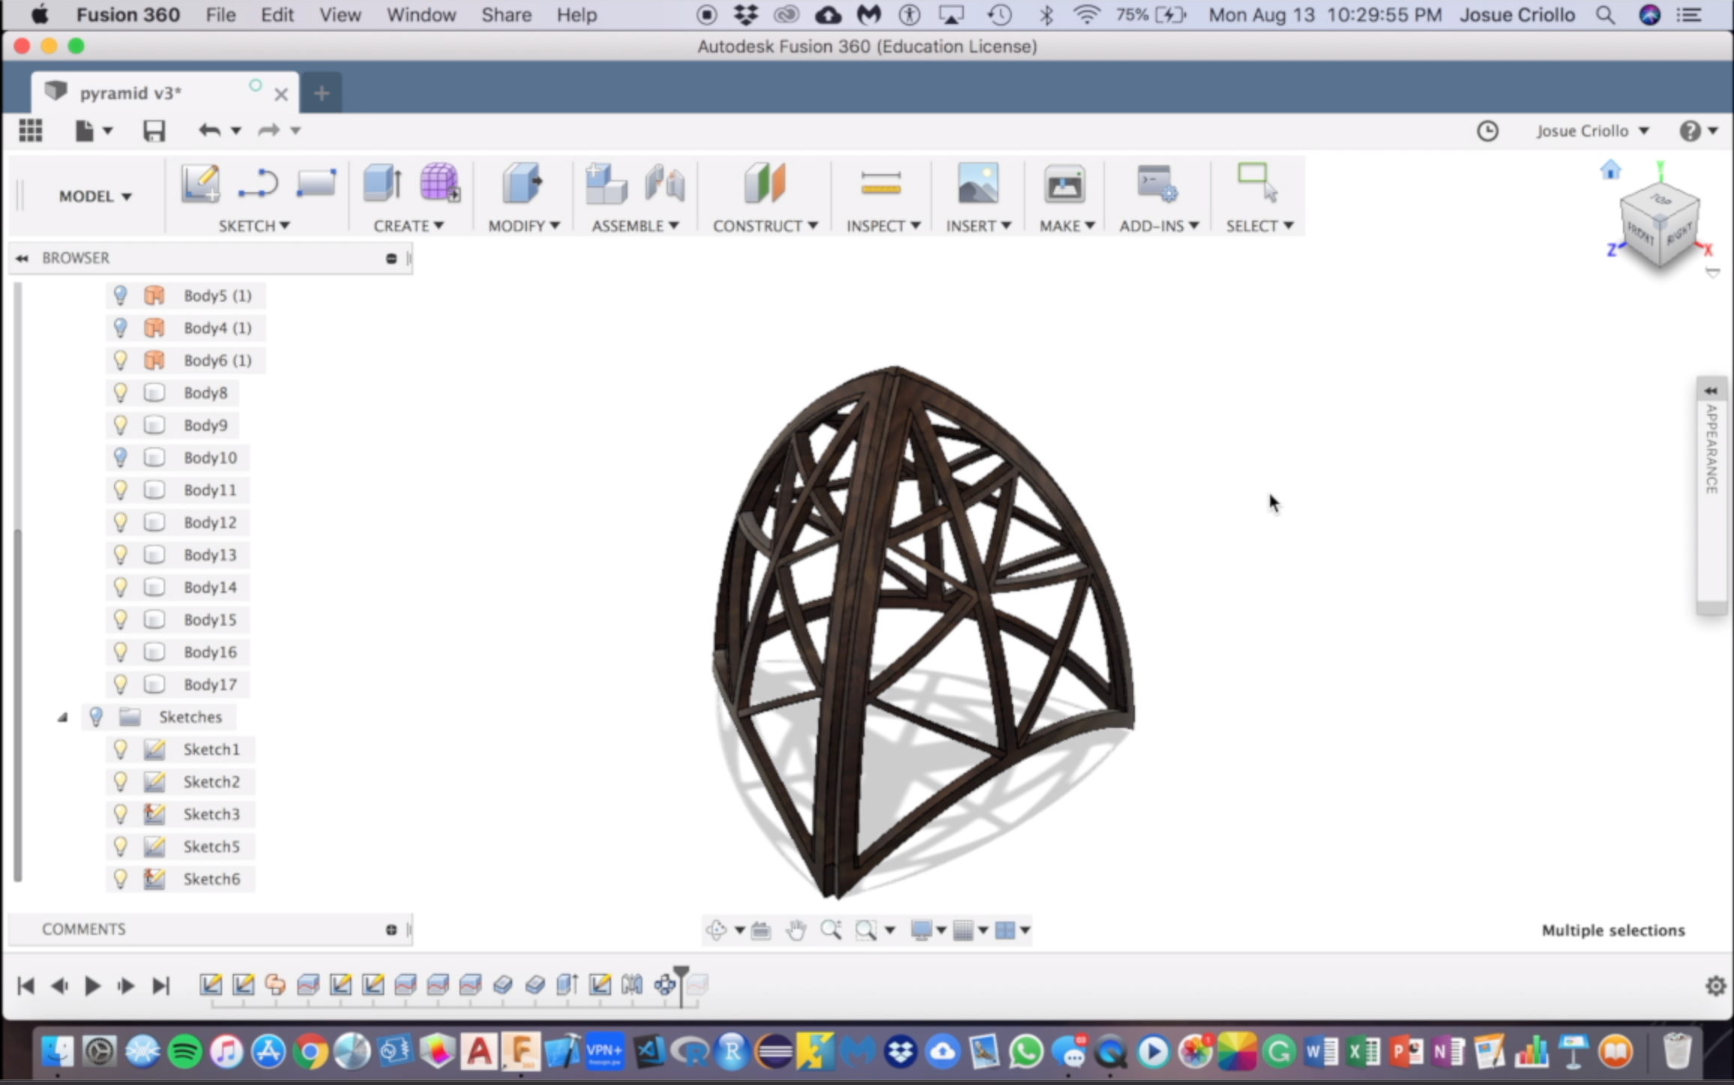Open the CREATE dropdown menu
1734x1085 pixels.
[408, 226]
